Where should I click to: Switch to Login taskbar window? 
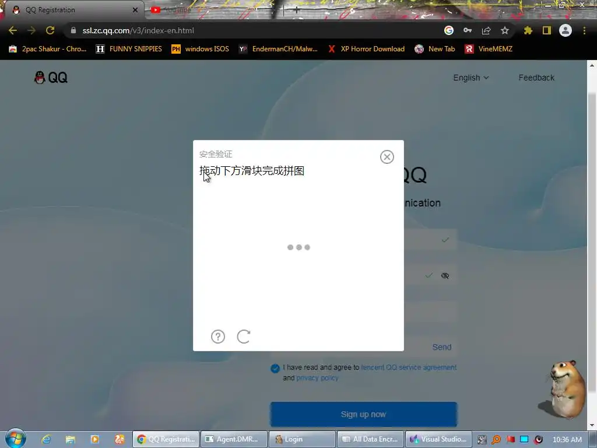pos(302,439)
